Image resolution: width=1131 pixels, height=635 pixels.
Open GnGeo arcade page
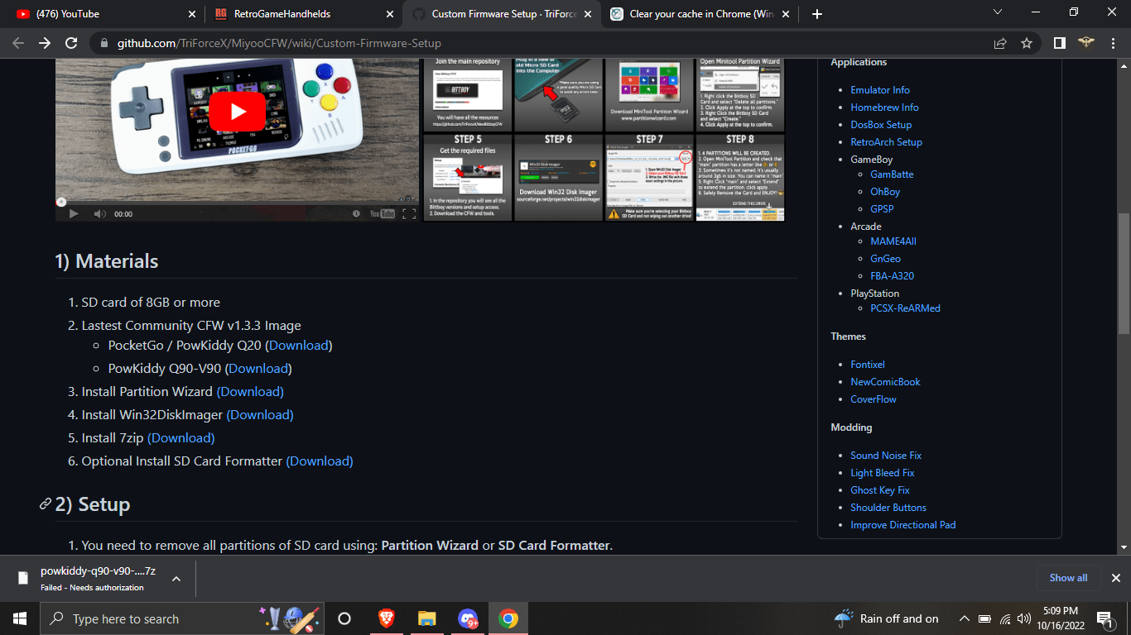tap(885, 259)
